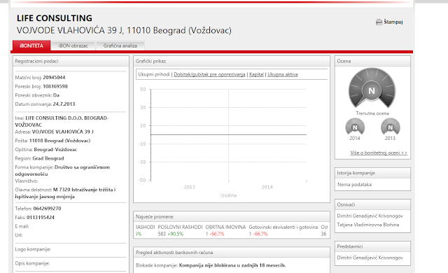This screenshot has height=273, width=448.
Task: Show the Ukupna aktiva chart
Action: tap(283, 74)
